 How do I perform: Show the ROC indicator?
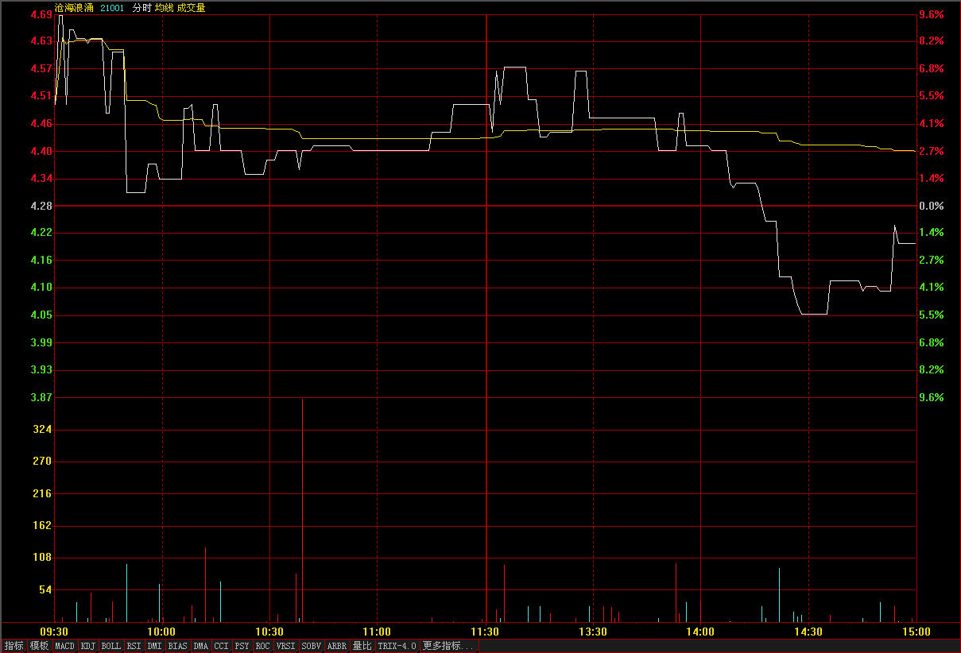(263, 646)
